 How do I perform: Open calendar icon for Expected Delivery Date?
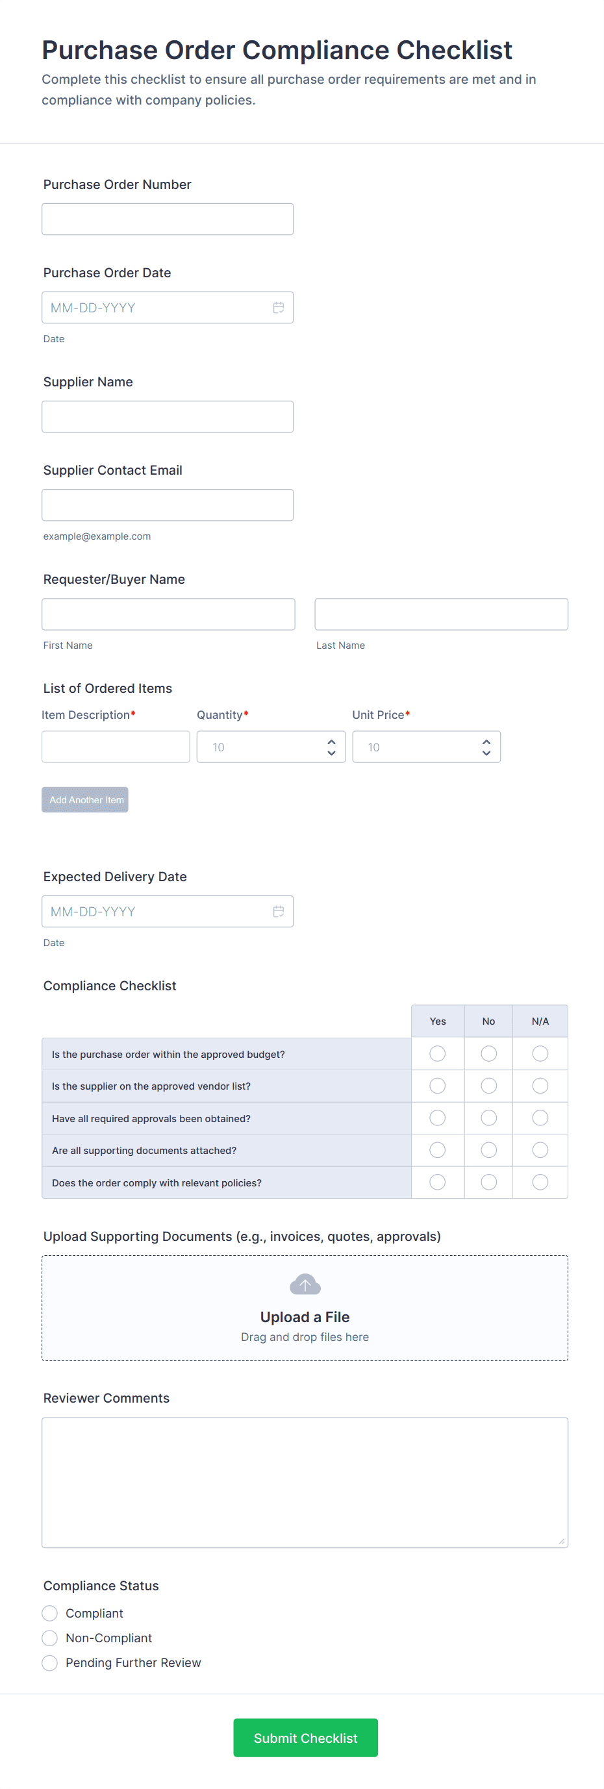tap(279, 911)
